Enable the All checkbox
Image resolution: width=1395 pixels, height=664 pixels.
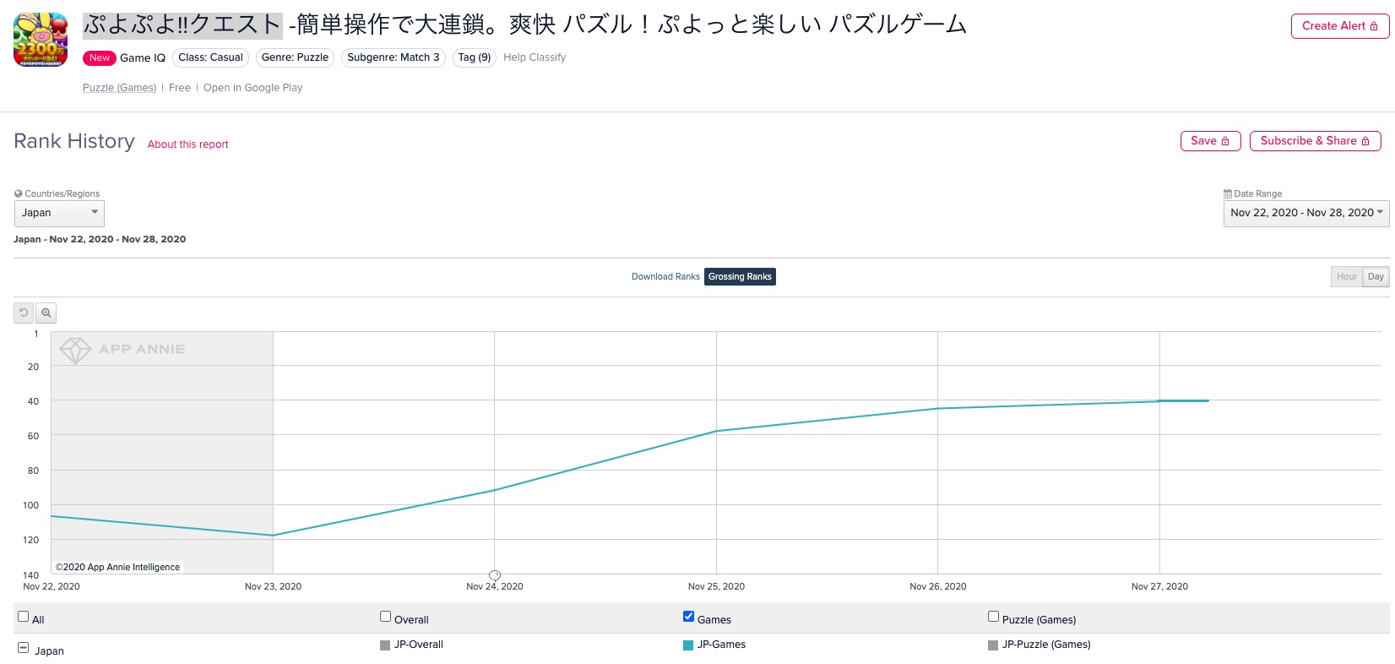24,617
